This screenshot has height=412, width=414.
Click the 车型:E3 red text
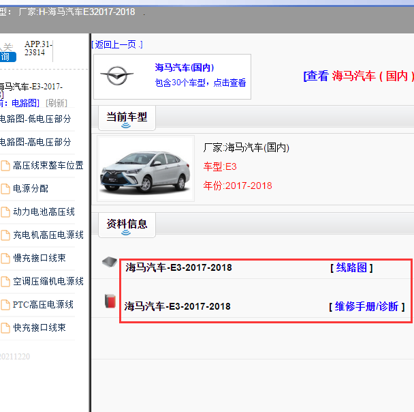pyautogui.click(x=220, y=167)
